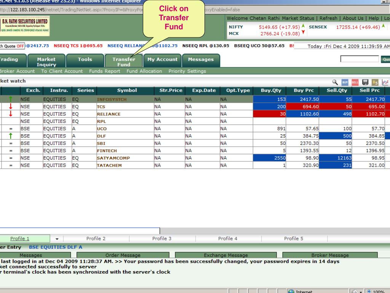Click the floppy disk save icon
The width and height of the screenshot is (390, 293).
[365, 82]
